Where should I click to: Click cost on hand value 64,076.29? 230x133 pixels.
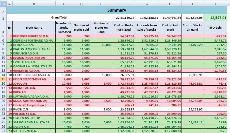(x=192, y=45)
